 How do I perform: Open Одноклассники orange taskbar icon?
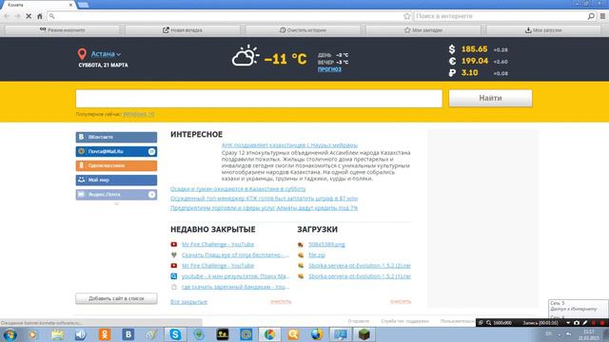[105, 334]
